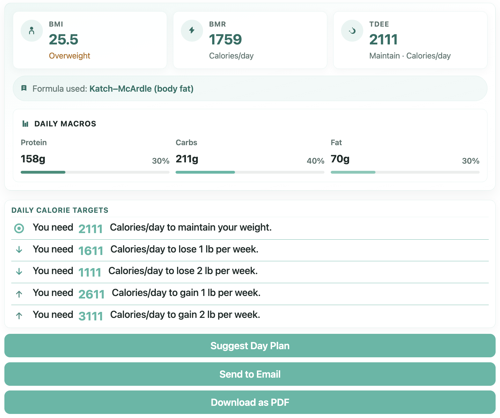This screenshot has height=418, width=500.
Task: Select the TDEE card value 2111
Action: tap(383, 40)
